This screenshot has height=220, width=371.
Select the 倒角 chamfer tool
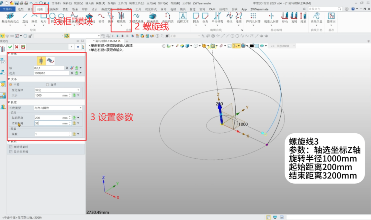pos(205,18)
